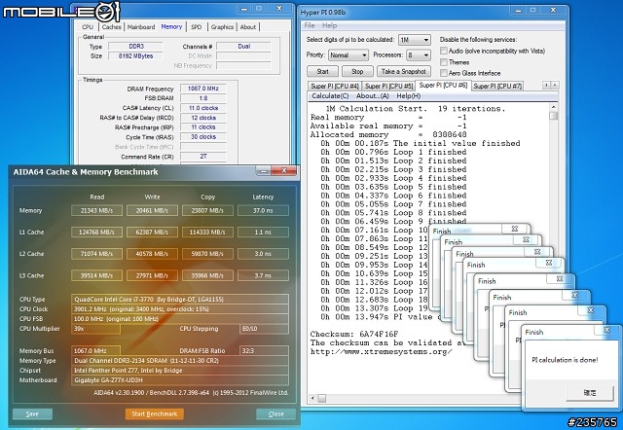Expand the digits of pi dropdown (1M)
The width and height of the screenshot is (623, 430).
[x=415, y=40]
